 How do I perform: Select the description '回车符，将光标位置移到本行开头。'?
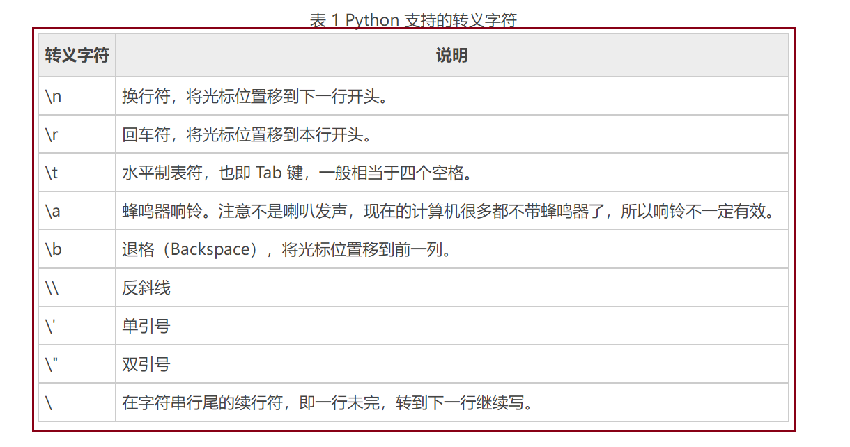[x=247, y=134]
